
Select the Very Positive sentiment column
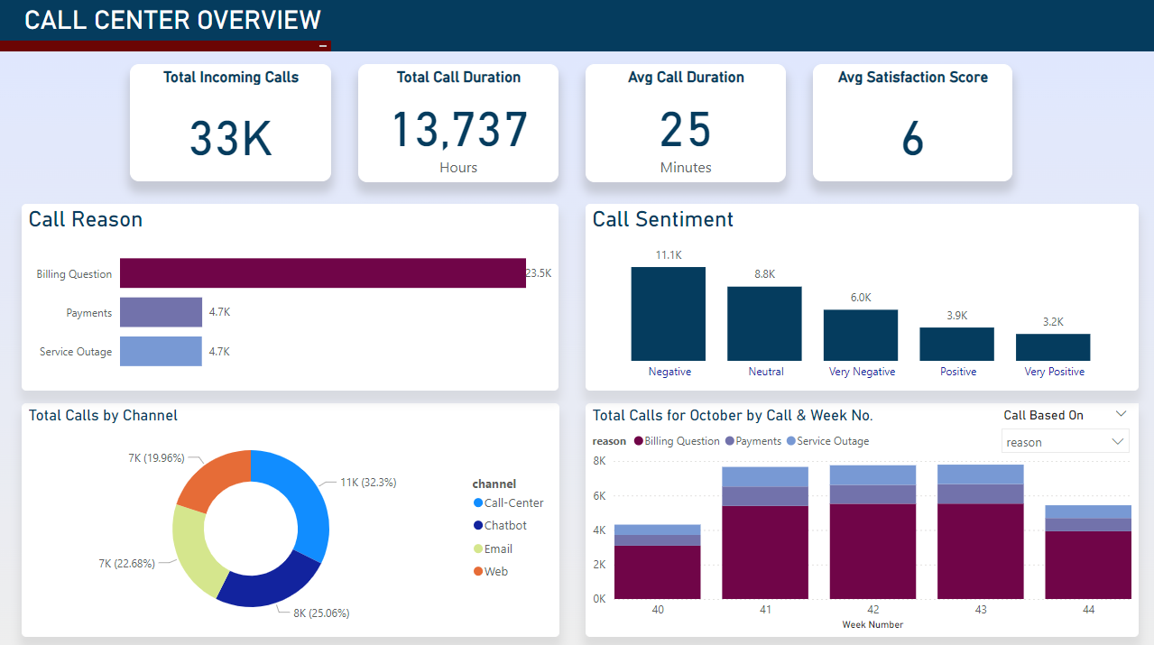tap(1053, 347)
